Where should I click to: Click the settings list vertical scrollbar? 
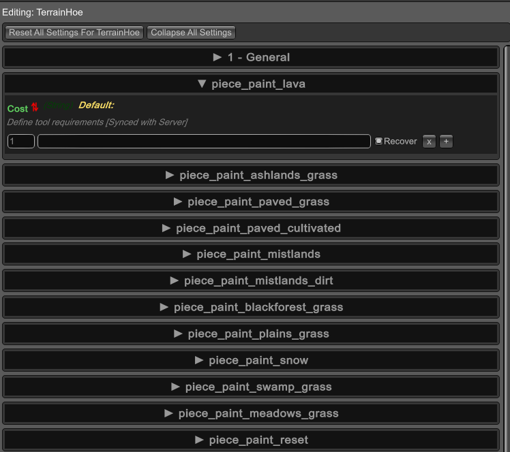click(507, 248)
